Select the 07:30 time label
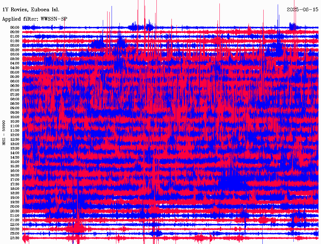The width and height of the screenshot is (321, 244). [x=15, y=95]
